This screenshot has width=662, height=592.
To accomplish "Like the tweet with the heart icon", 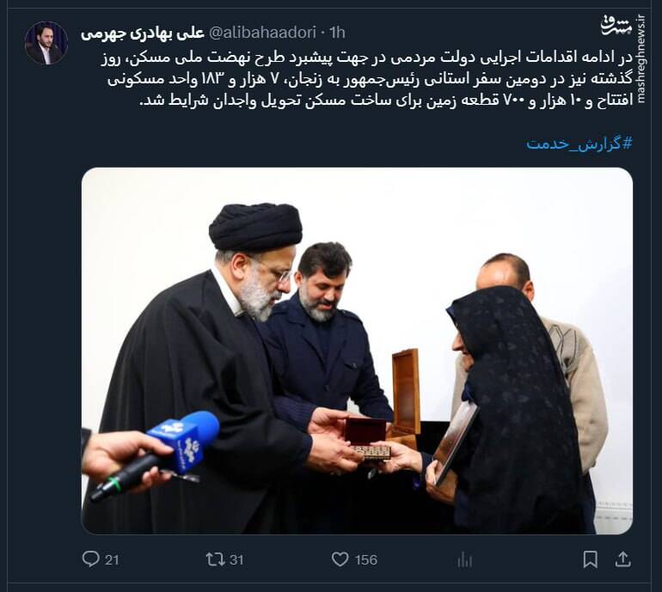I will 340,559.
